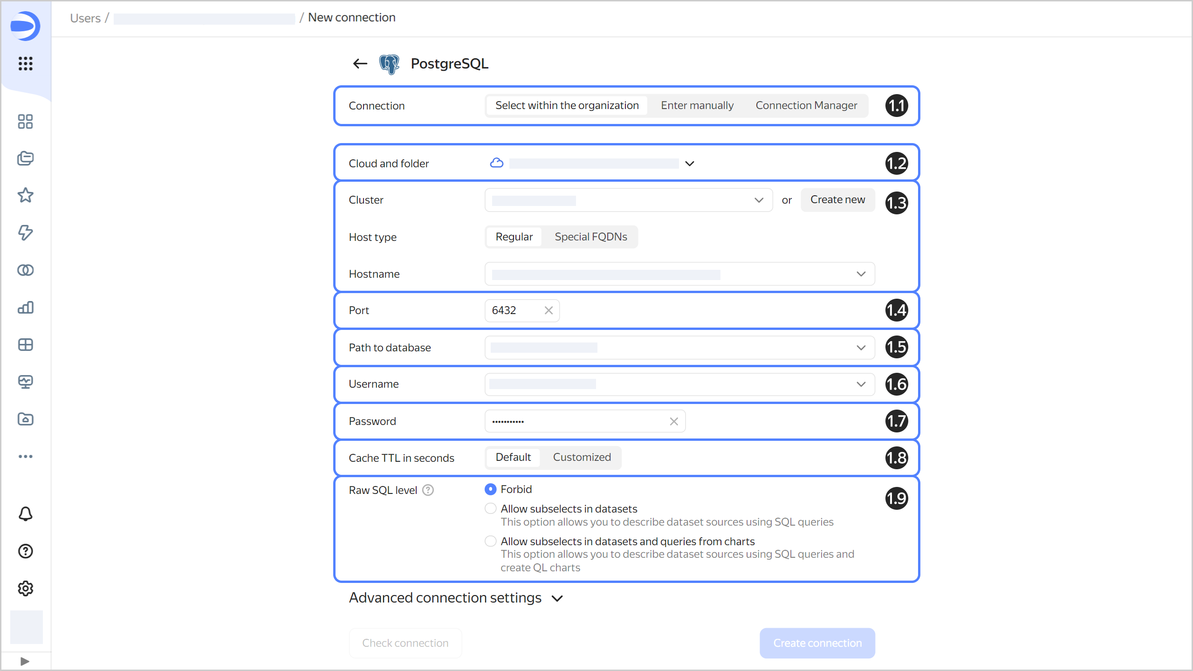Click the monitor display icon in sidebar
1193x671 pixels.
(x=26, y=382)
